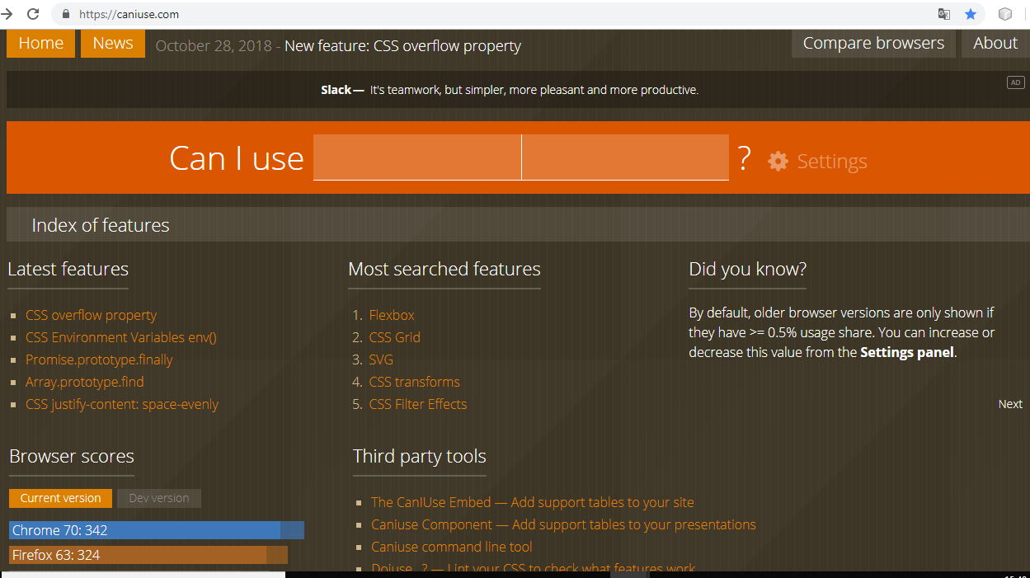This screenshot has width=1030, height=578.
Task: Click the forward navigation arrow
Action: click(x=7, y=14)
